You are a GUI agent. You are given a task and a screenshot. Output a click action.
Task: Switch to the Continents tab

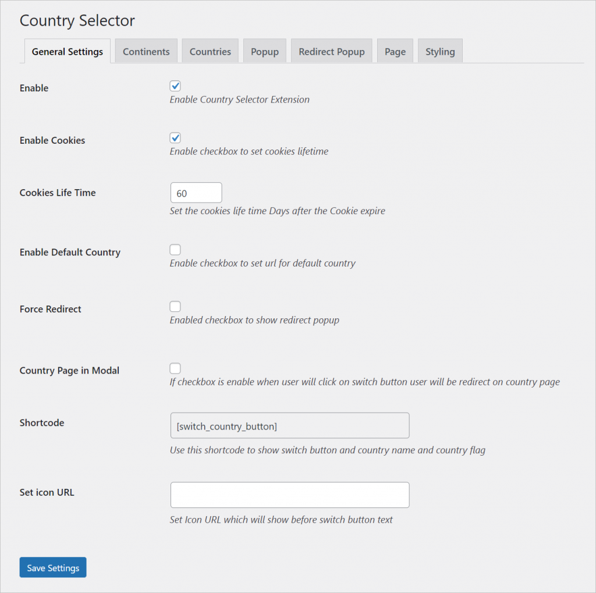click(x=146, y=51)
